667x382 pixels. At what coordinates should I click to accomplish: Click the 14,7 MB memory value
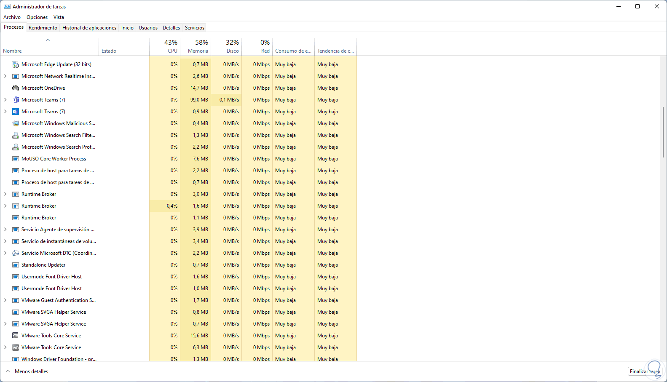199,88
